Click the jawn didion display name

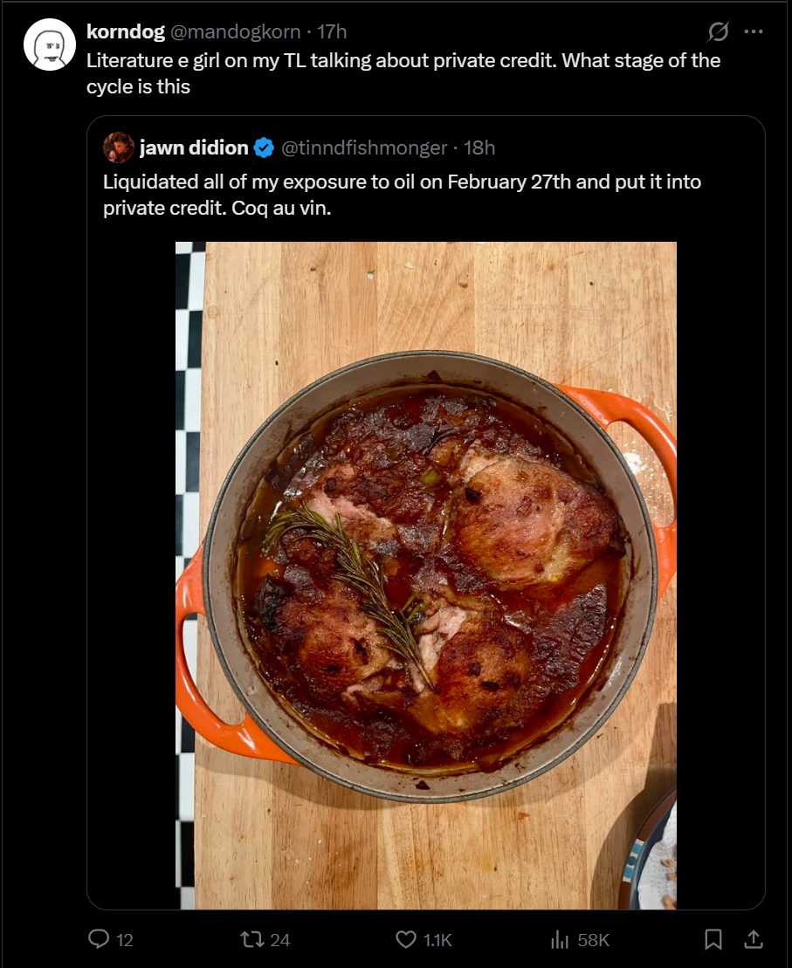point(194,148)
